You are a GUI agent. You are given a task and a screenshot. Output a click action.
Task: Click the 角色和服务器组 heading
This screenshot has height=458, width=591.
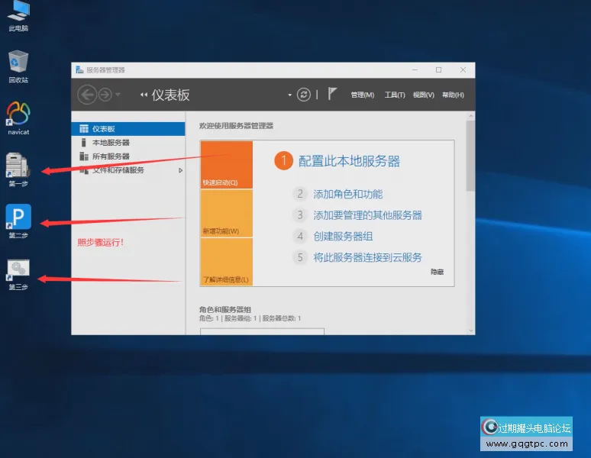click(225, 310)
